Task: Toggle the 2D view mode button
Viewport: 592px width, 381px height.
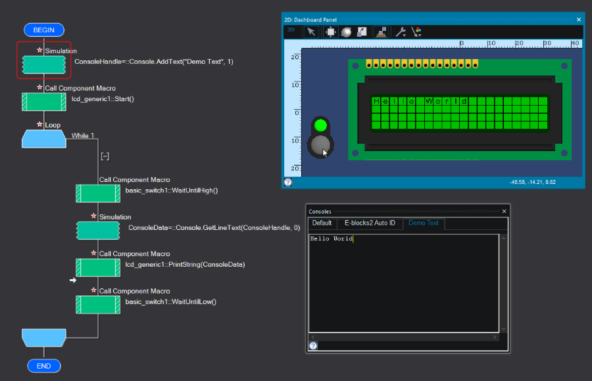Action: point(291,30)
